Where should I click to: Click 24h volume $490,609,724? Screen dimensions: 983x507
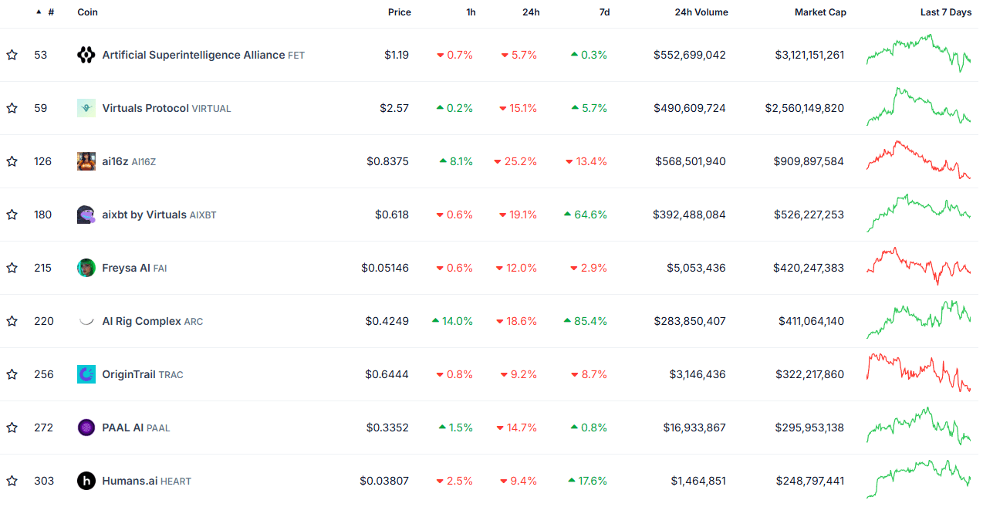690,108
